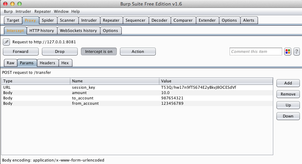The height and width of the screenshot is (164, 302).
Task: Click Body type cell in from_account row
Action: coord(8,104)
